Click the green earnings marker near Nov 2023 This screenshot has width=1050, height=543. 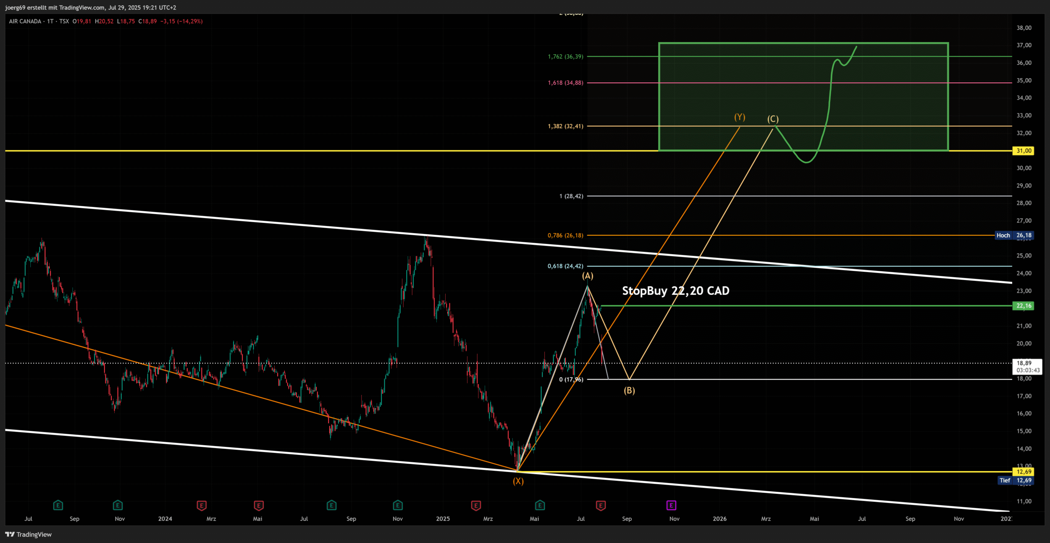click(118, 505)
